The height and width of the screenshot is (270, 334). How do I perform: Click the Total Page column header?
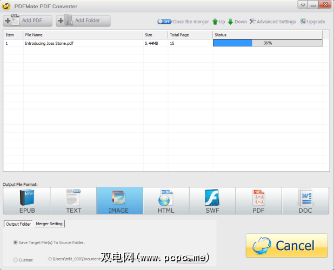[x=190, y=35]
